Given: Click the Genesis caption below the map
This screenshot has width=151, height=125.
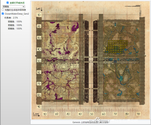Looking at the screenshot, I should coord(91,122).
